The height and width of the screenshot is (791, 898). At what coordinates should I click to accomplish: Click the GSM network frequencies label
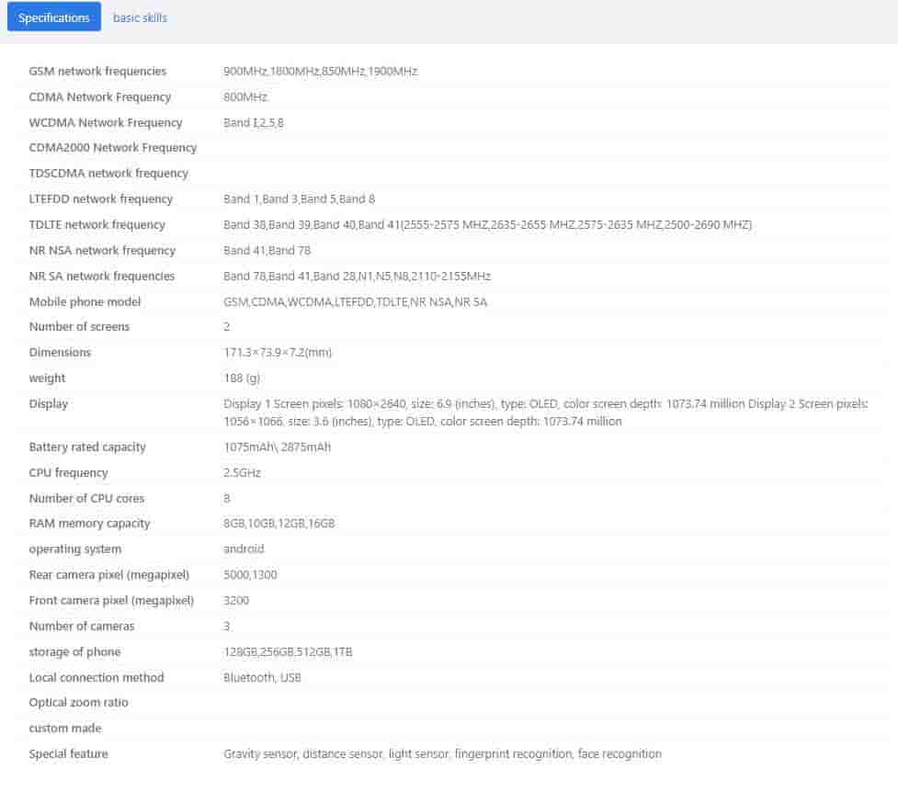click(97, 71)
